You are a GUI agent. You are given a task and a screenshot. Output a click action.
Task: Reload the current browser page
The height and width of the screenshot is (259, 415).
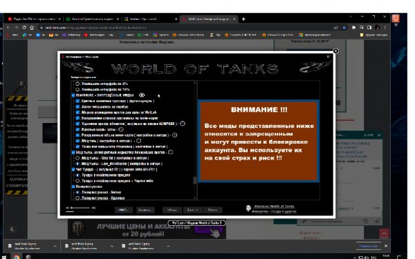coord(24,28)
